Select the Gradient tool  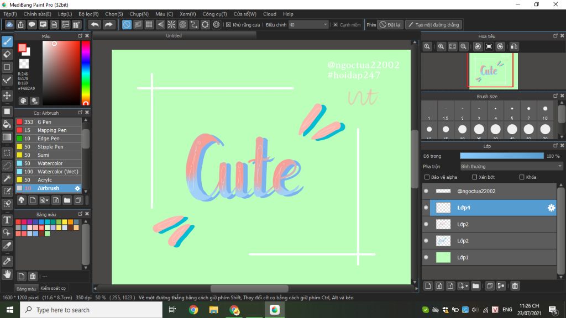pyautogui.click(x=7, y=137)
